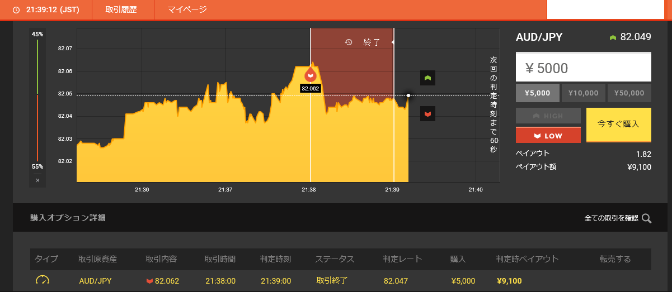Viewport: 672px width, 292px height.
Task: Click the clock icon next to JST time
Action: 16,10
